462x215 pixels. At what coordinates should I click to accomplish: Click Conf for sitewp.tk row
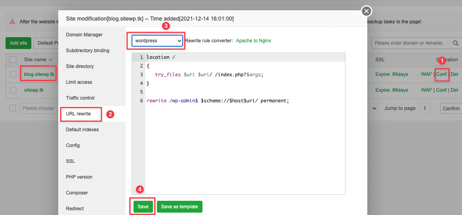(441, 90)
